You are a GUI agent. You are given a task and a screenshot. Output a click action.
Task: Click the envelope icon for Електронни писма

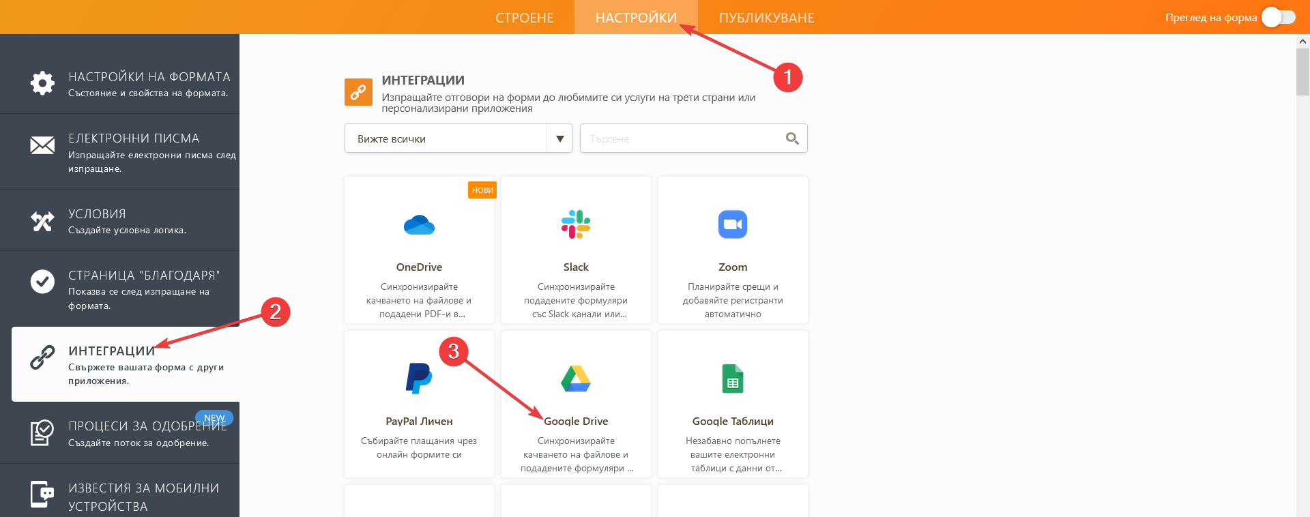(42, 145)
